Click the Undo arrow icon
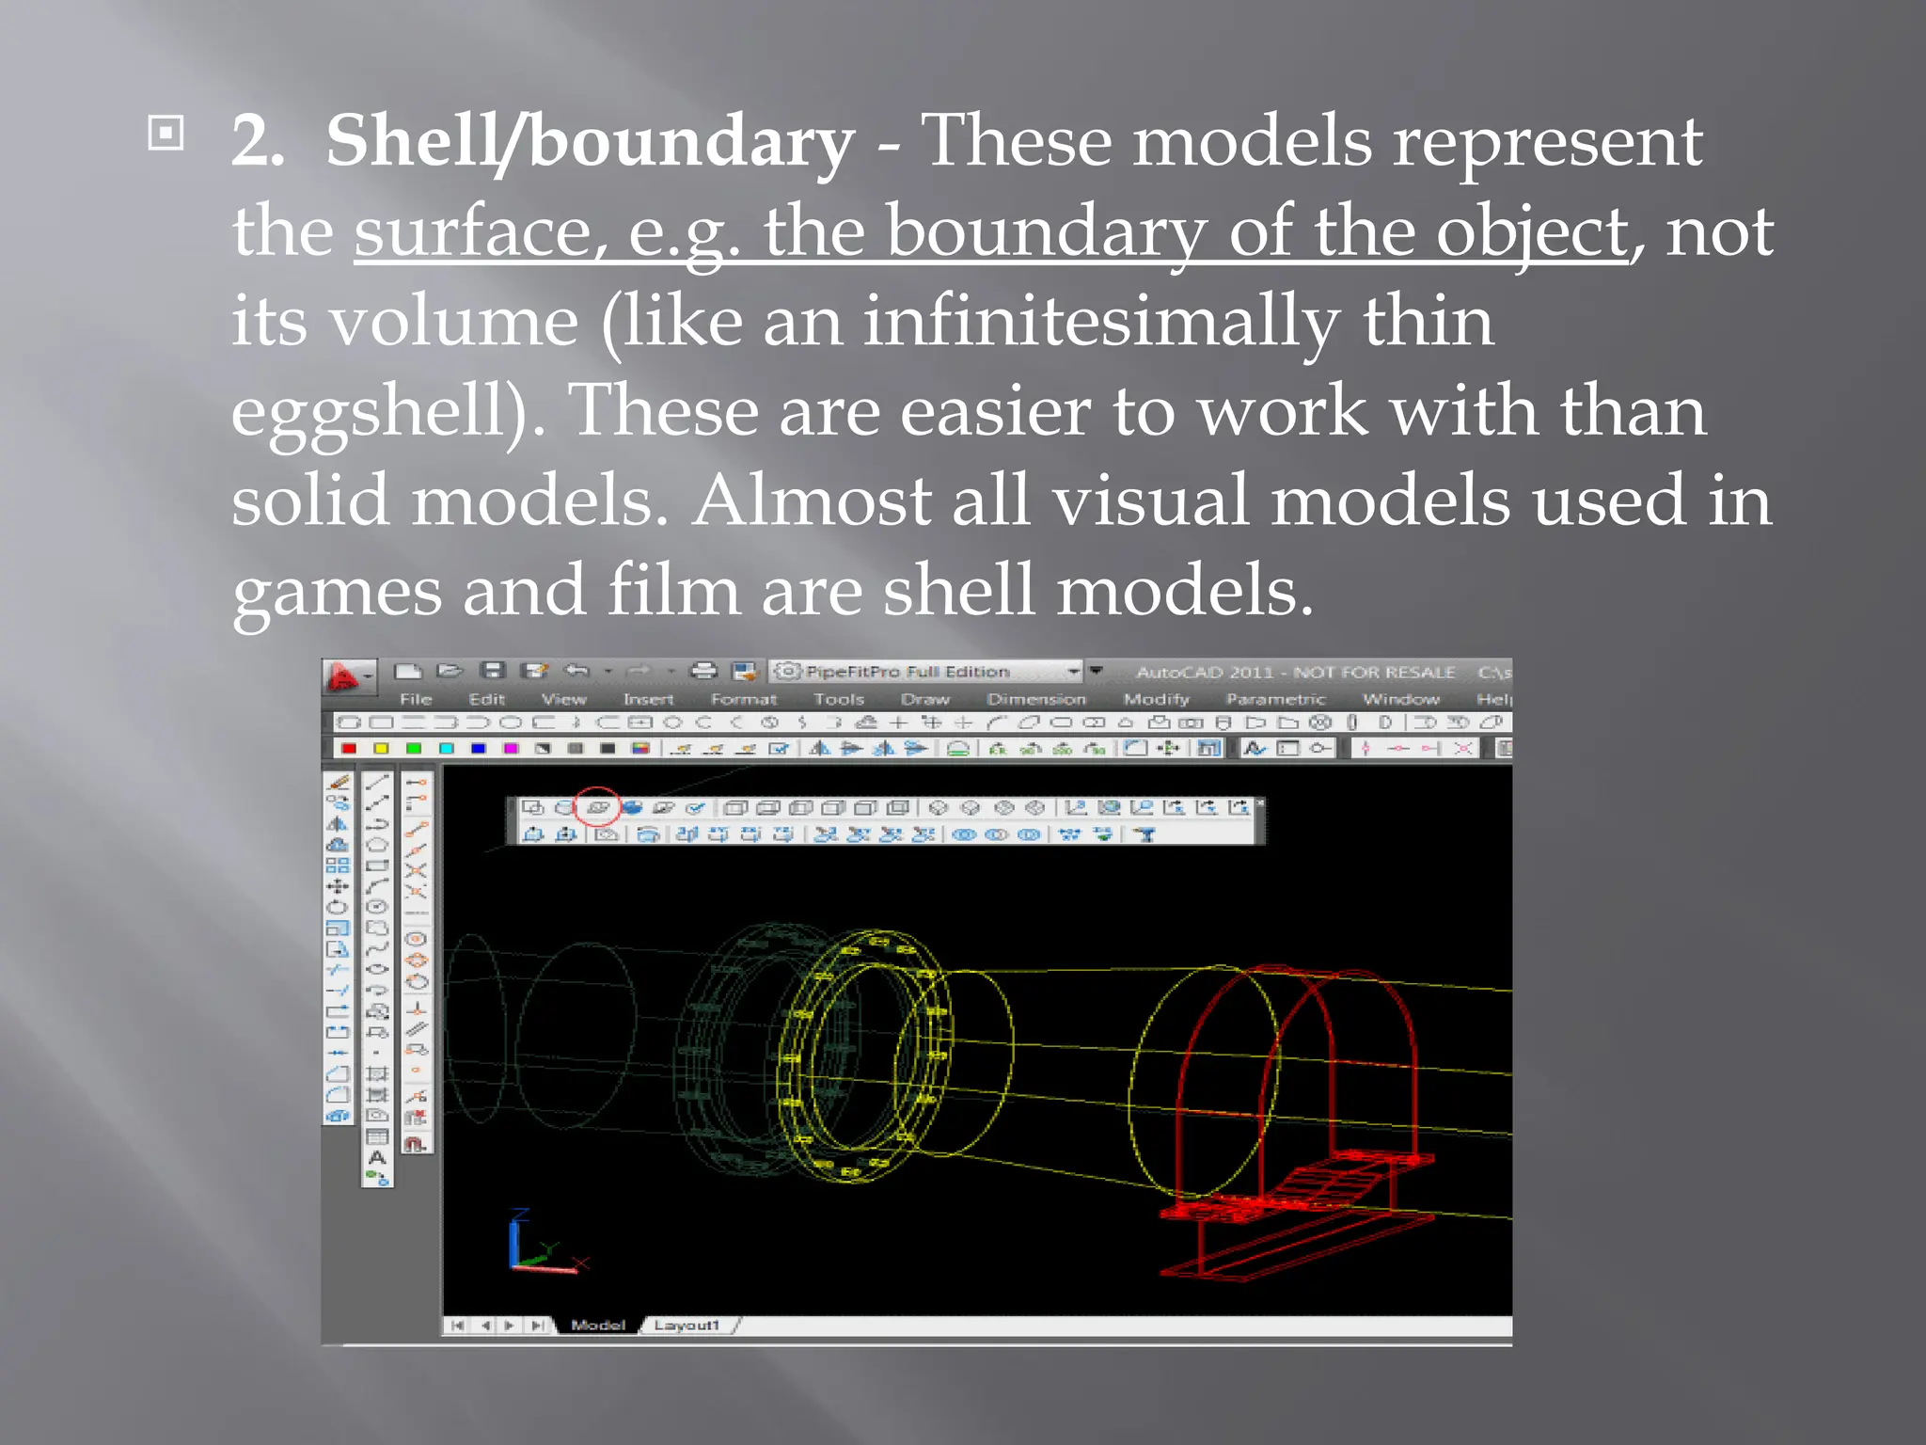Image resolution: width=1926 pixels, height=1445 pixels. pos(576,671)
